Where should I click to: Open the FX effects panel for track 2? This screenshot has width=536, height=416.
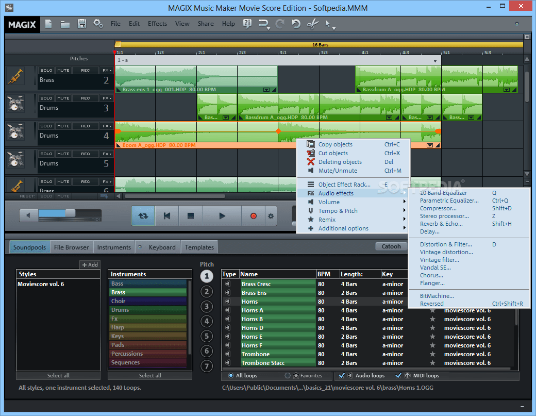[106, 70]
